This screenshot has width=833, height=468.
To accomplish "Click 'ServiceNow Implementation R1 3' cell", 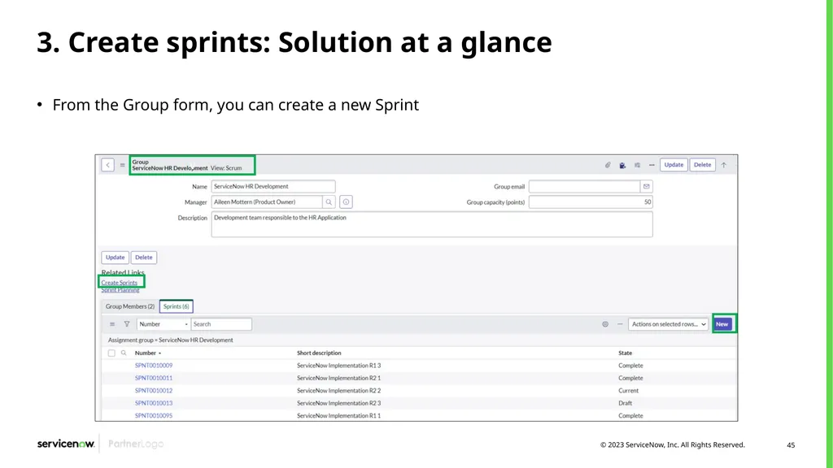I will tap(339, 366).
